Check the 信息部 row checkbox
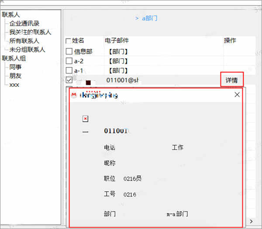 pyautogui.click(x=69, y=51)
